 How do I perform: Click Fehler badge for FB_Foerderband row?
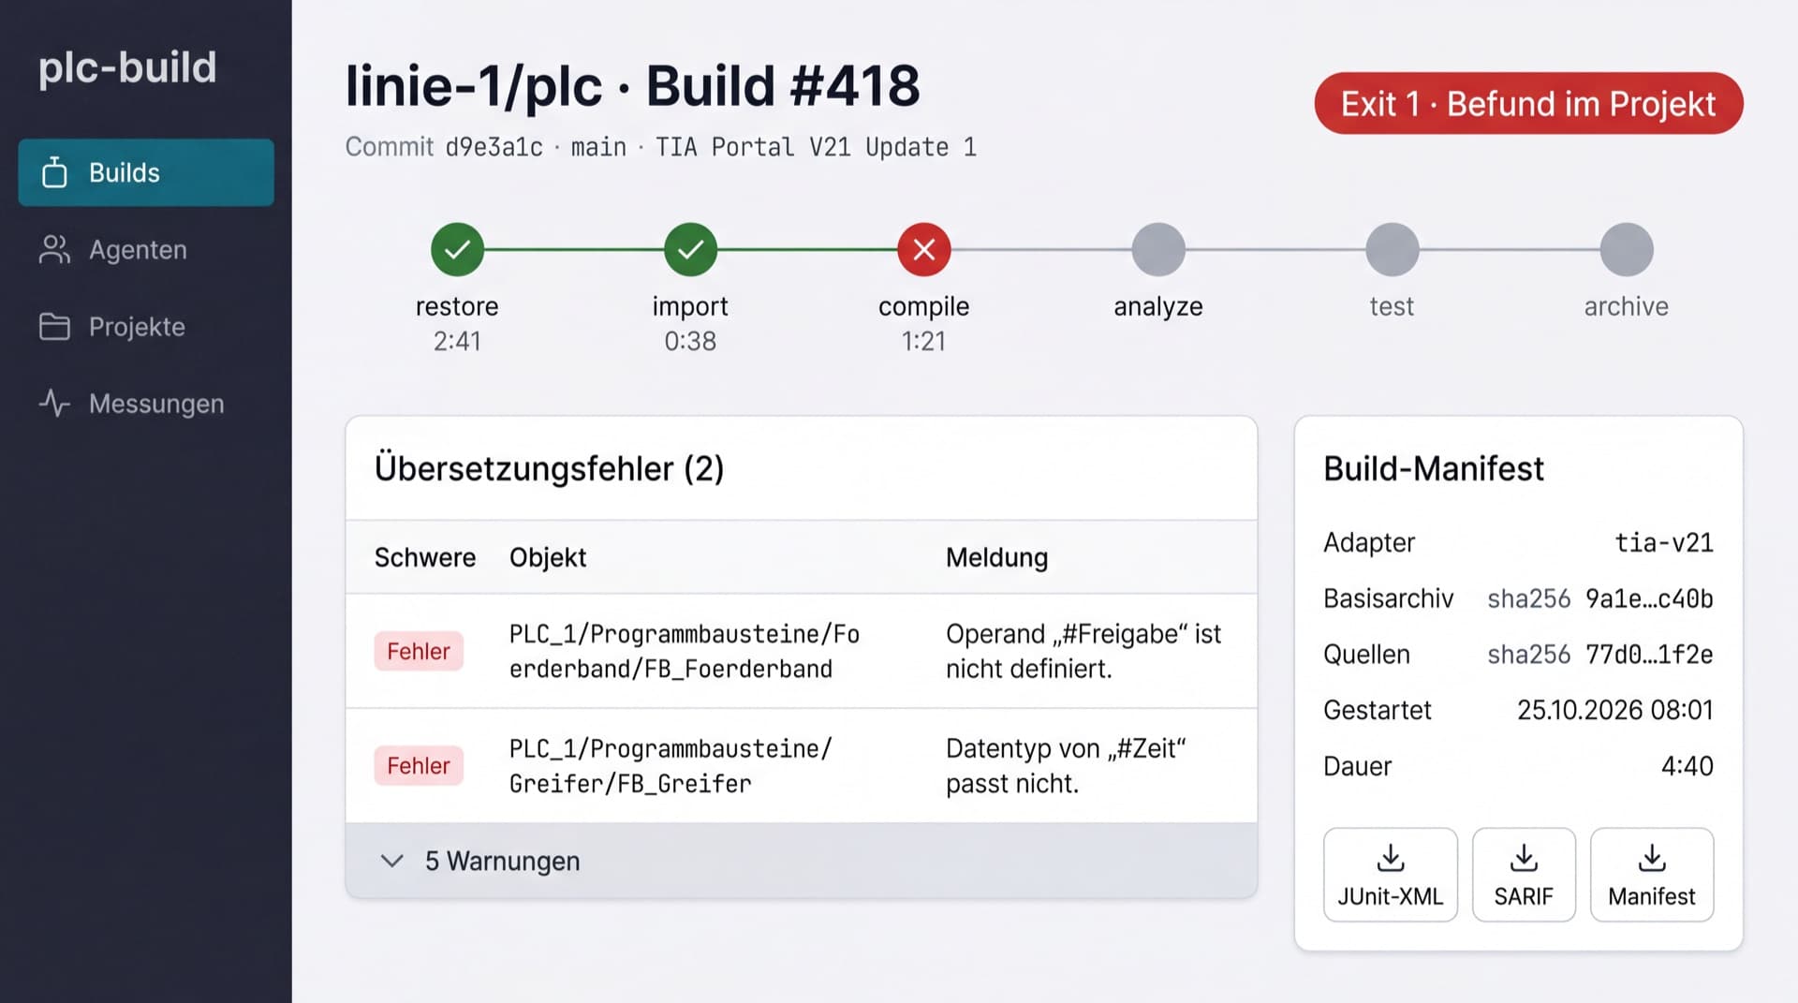pos(419,651)
